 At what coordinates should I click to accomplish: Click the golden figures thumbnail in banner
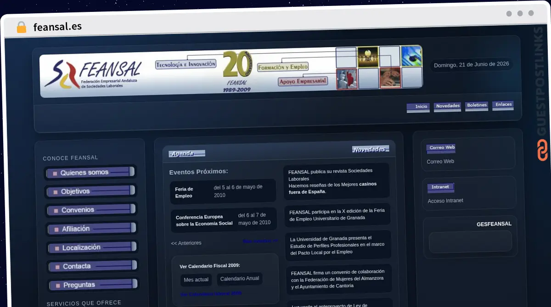click(368, 57)
